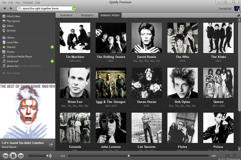Open the Bob Dylan artist photo
The width and height of the screenshot is (241, 160).
click(x=182, y=83)
